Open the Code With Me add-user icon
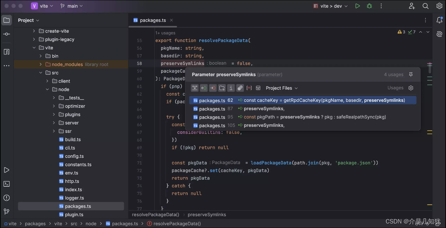Viewport: 446px width, 228px height. [x=412, y=6]
